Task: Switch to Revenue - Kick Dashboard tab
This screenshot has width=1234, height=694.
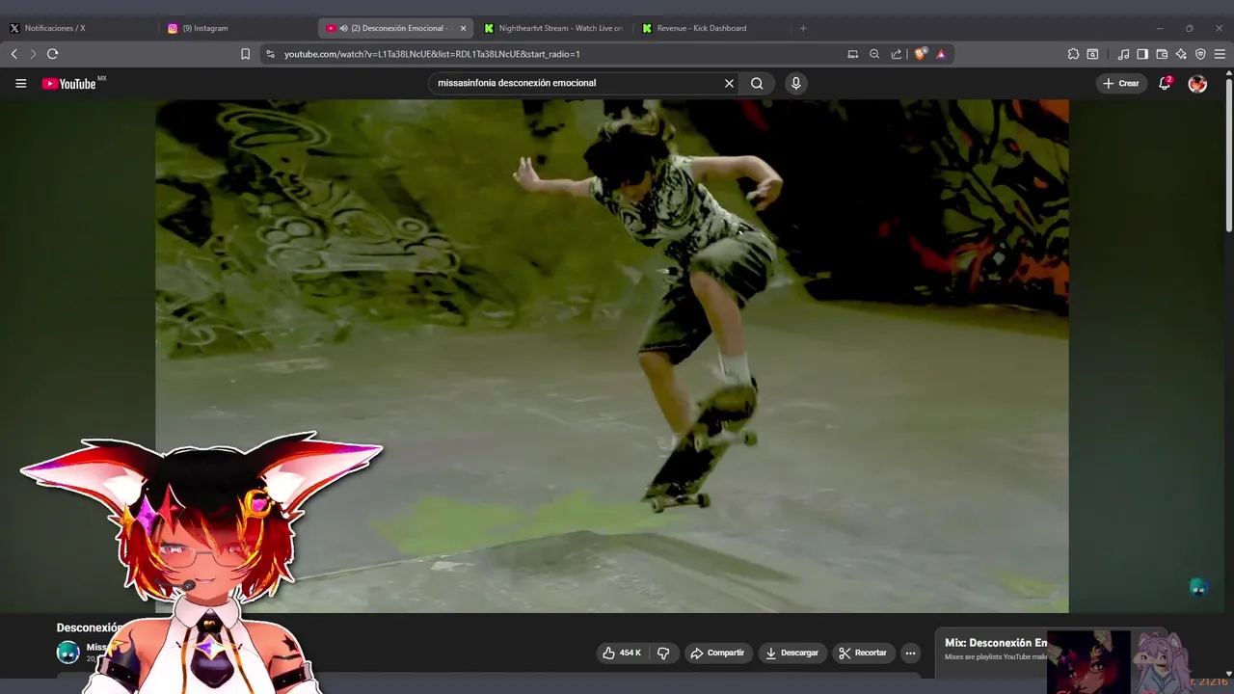Action: [x=711, y=28]
